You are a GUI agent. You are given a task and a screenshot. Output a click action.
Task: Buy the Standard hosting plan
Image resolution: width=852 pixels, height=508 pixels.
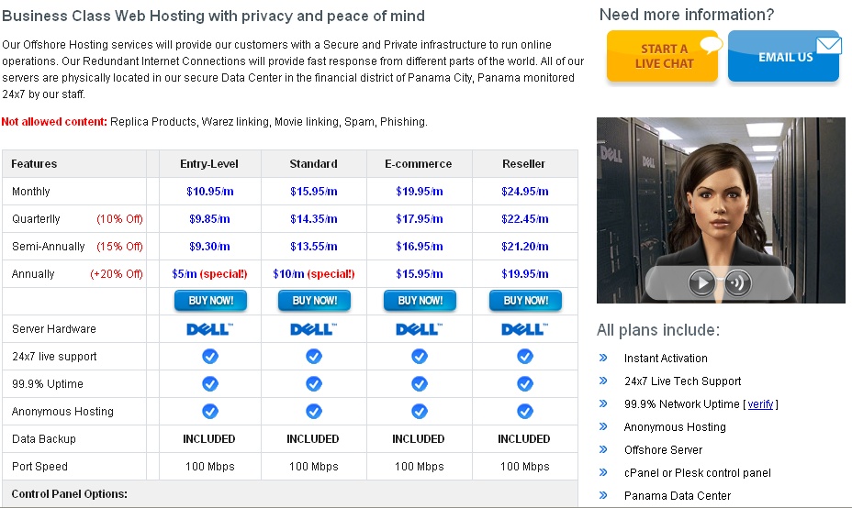click(314, 301)
